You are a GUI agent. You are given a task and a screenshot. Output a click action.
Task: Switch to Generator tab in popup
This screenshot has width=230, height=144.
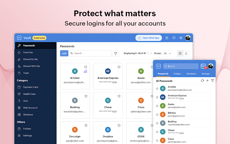click(191, 74)
